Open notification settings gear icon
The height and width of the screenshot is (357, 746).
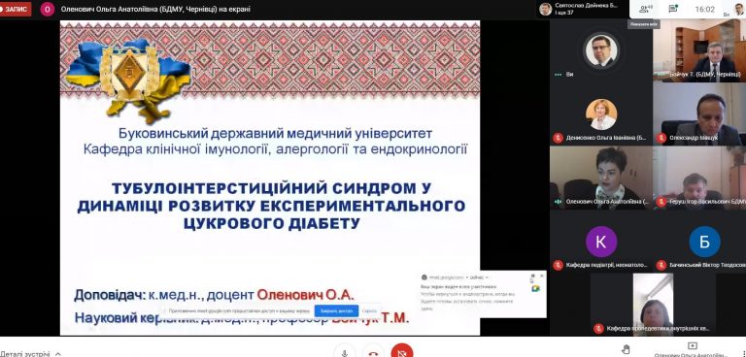[x=533, y=276]
